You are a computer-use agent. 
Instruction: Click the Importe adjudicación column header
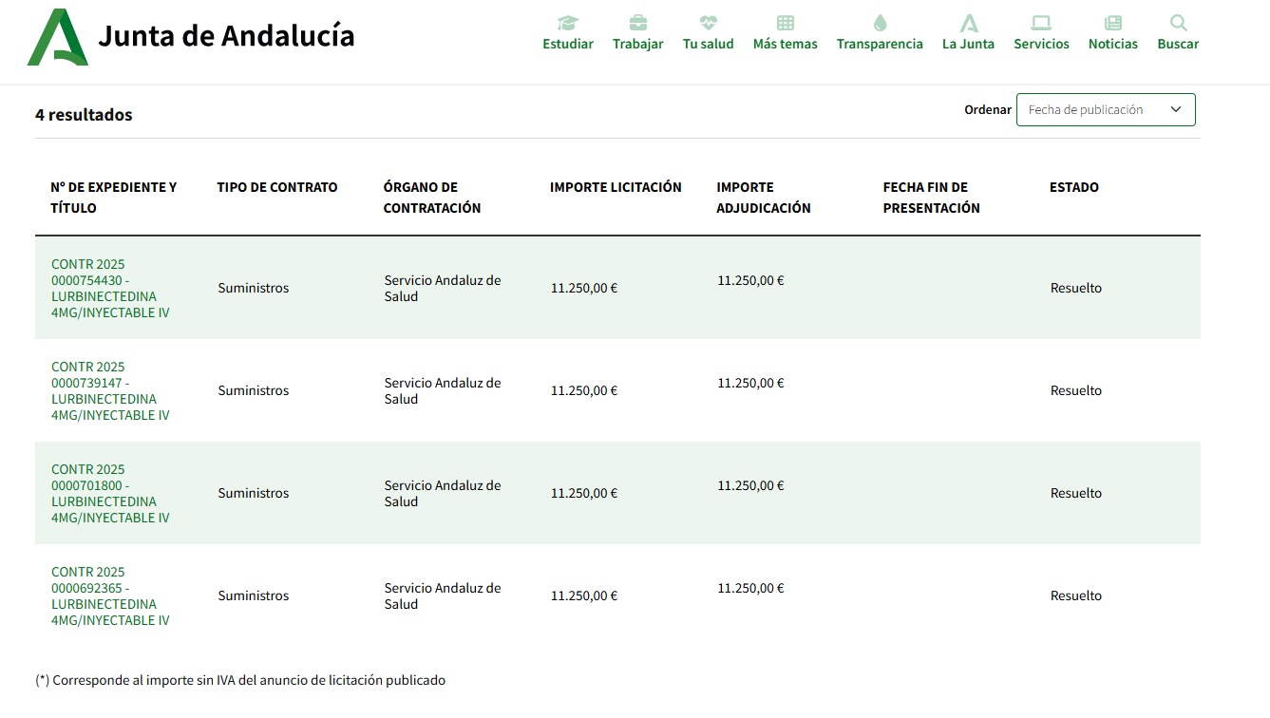tap(764, 198)
